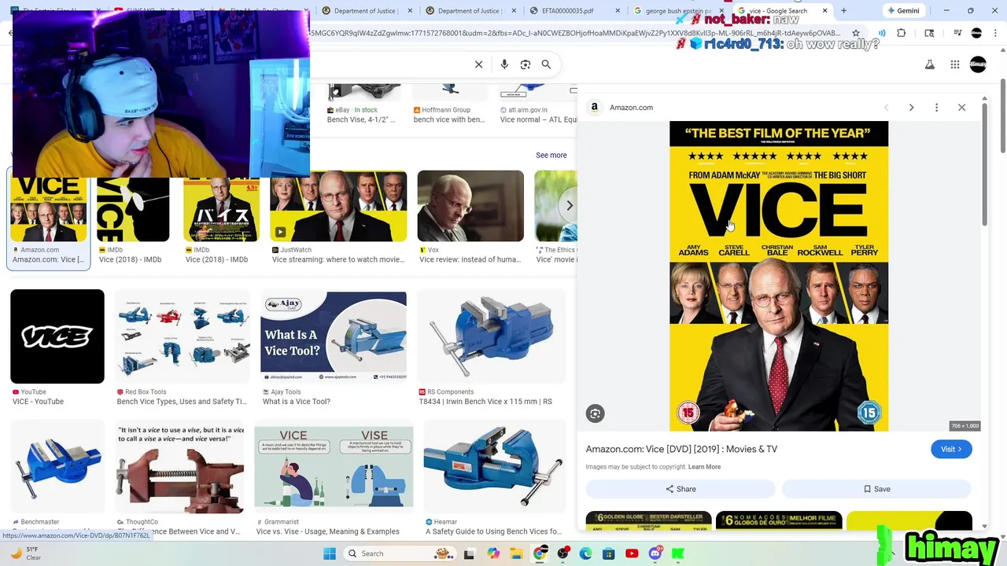Open Benchmaster blue vice image
1007x566 pixels.
click(57, 467)
